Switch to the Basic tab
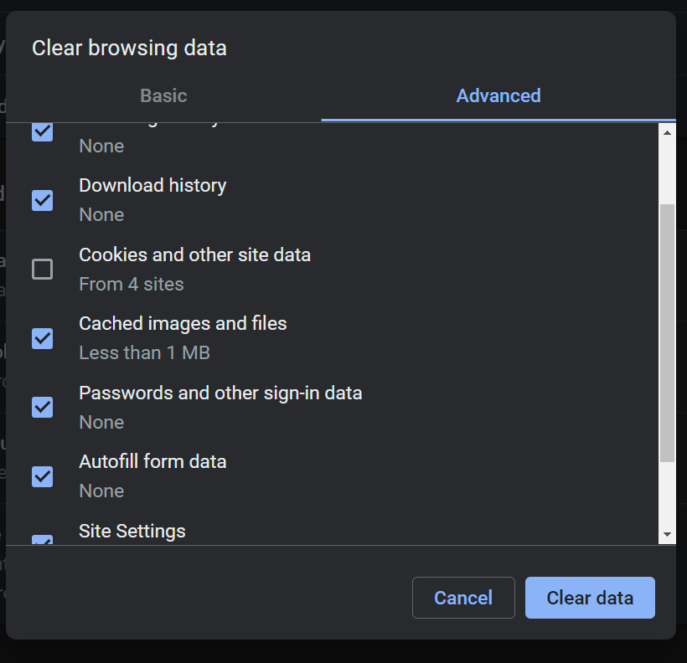Image resolution: width=687 pixels, height=663 pixels. 163,95
